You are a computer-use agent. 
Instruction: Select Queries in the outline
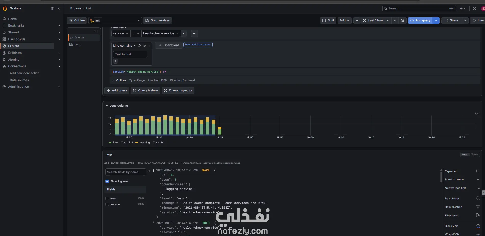pyautogui.click(x=84, y=38)
